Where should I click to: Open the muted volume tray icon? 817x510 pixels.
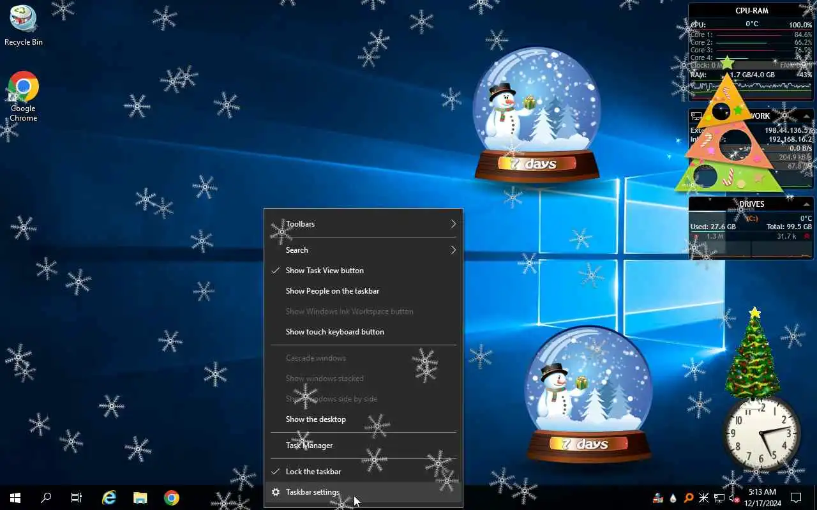(734, 498)
